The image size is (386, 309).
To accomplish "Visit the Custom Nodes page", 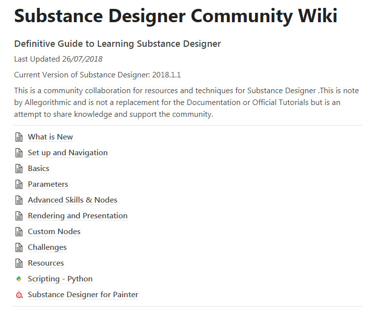I will click(x=54, y=232).
